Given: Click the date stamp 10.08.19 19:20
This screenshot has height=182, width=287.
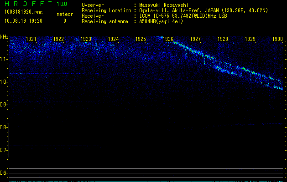Looking at the screenshot, I should coord(23,21).
